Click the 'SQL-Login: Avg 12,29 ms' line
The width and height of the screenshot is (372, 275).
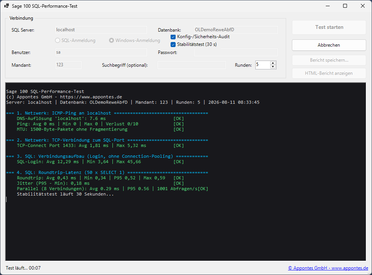pyautogui.click(x=101, y=162)
